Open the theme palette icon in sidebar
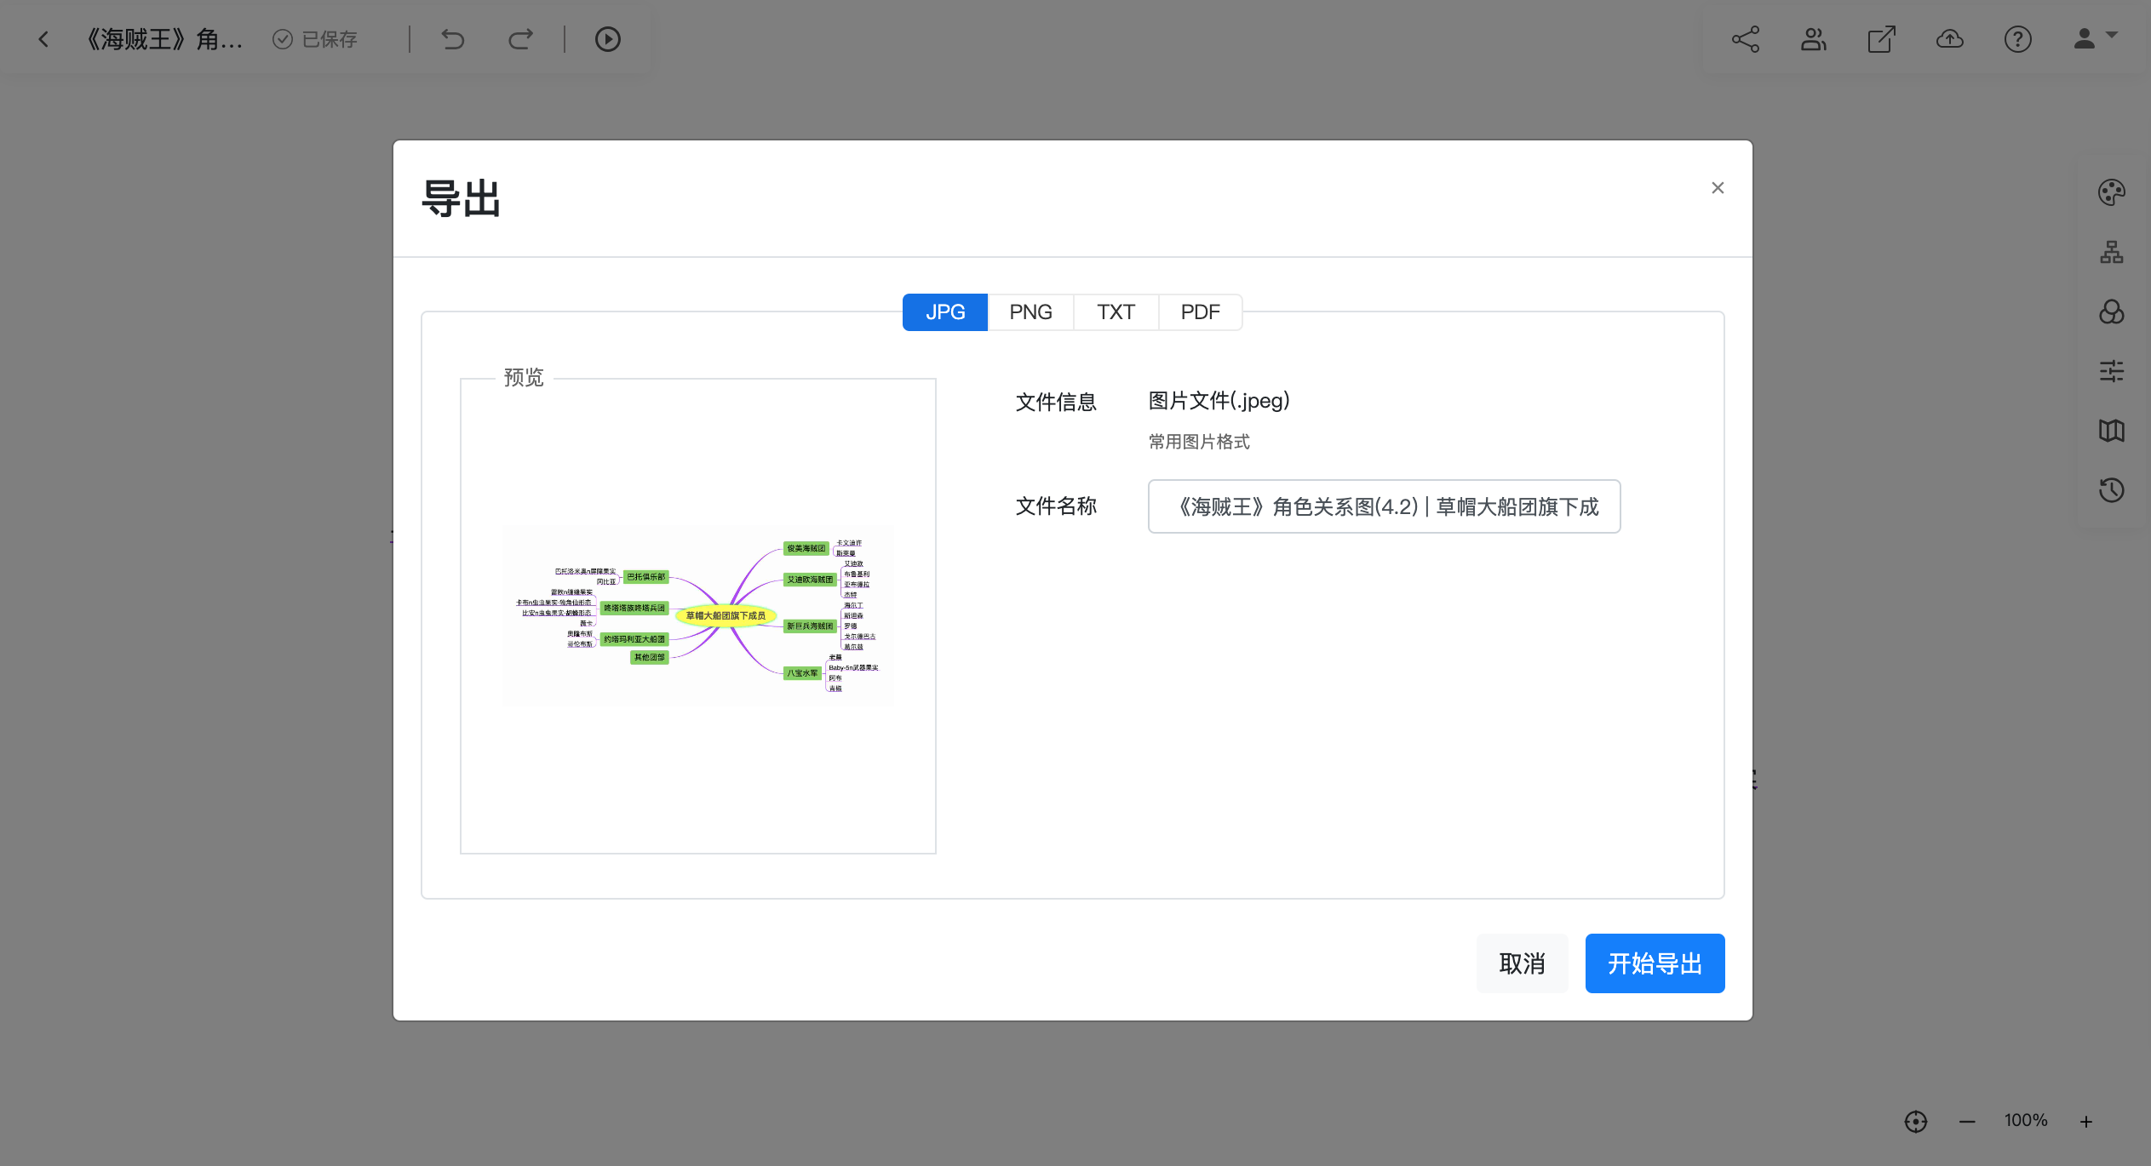The width and height of the screenshot is (2151, 1166). [x=2111, y=192]
